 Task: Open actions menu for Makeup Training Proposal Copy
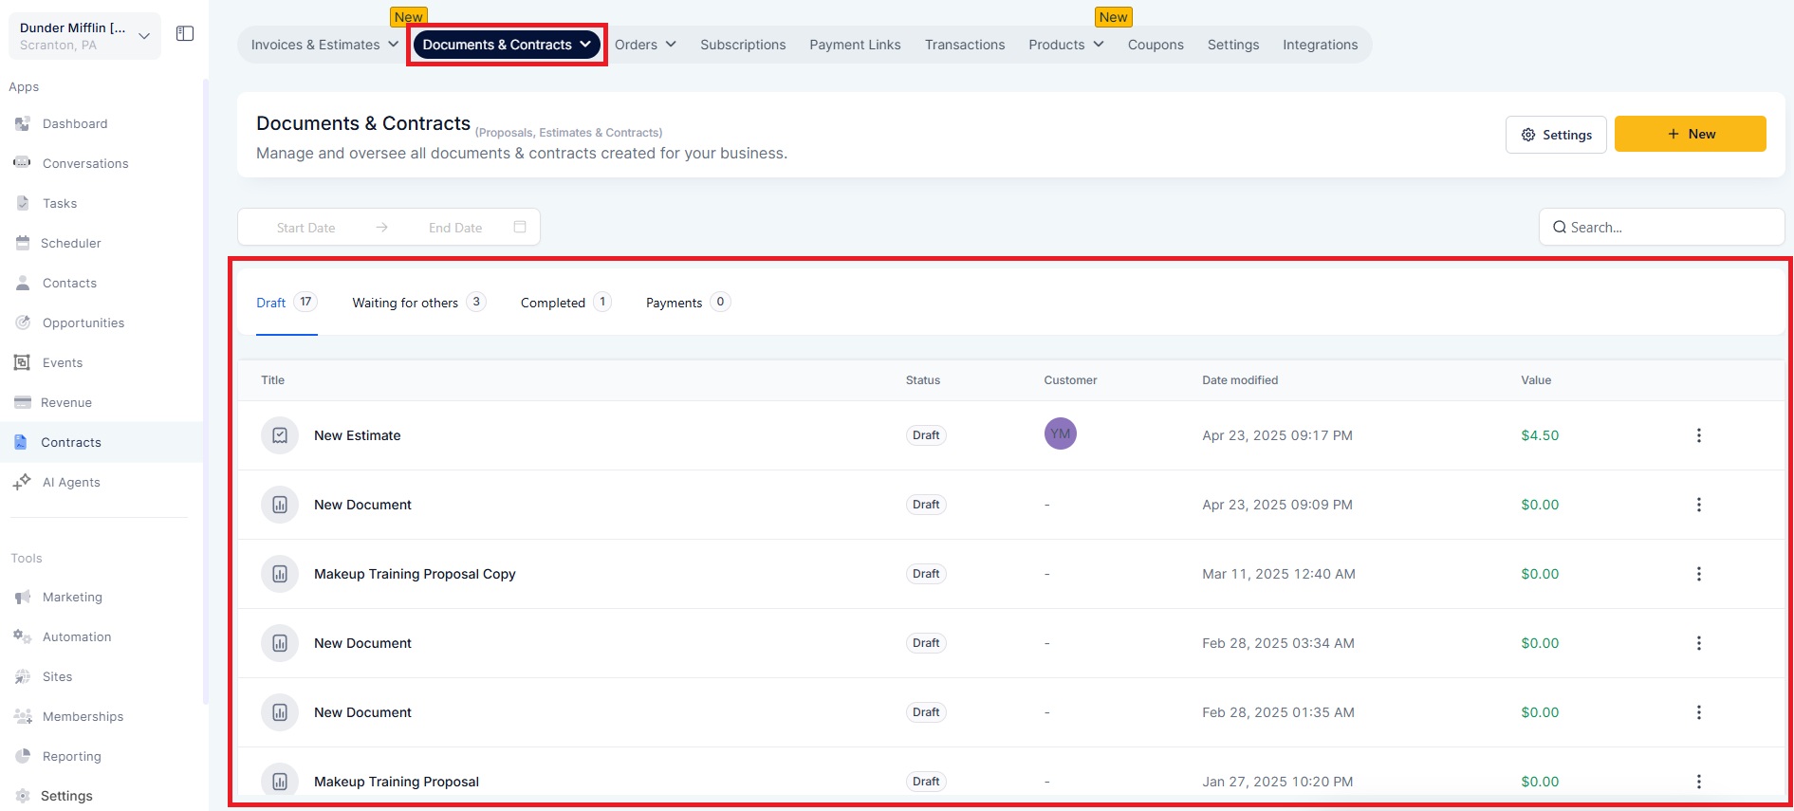point(1698,574)
